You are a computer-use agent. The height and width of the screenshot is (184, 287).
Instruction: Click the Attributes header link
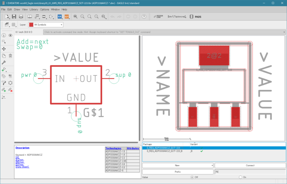click(x=133, y=148)
